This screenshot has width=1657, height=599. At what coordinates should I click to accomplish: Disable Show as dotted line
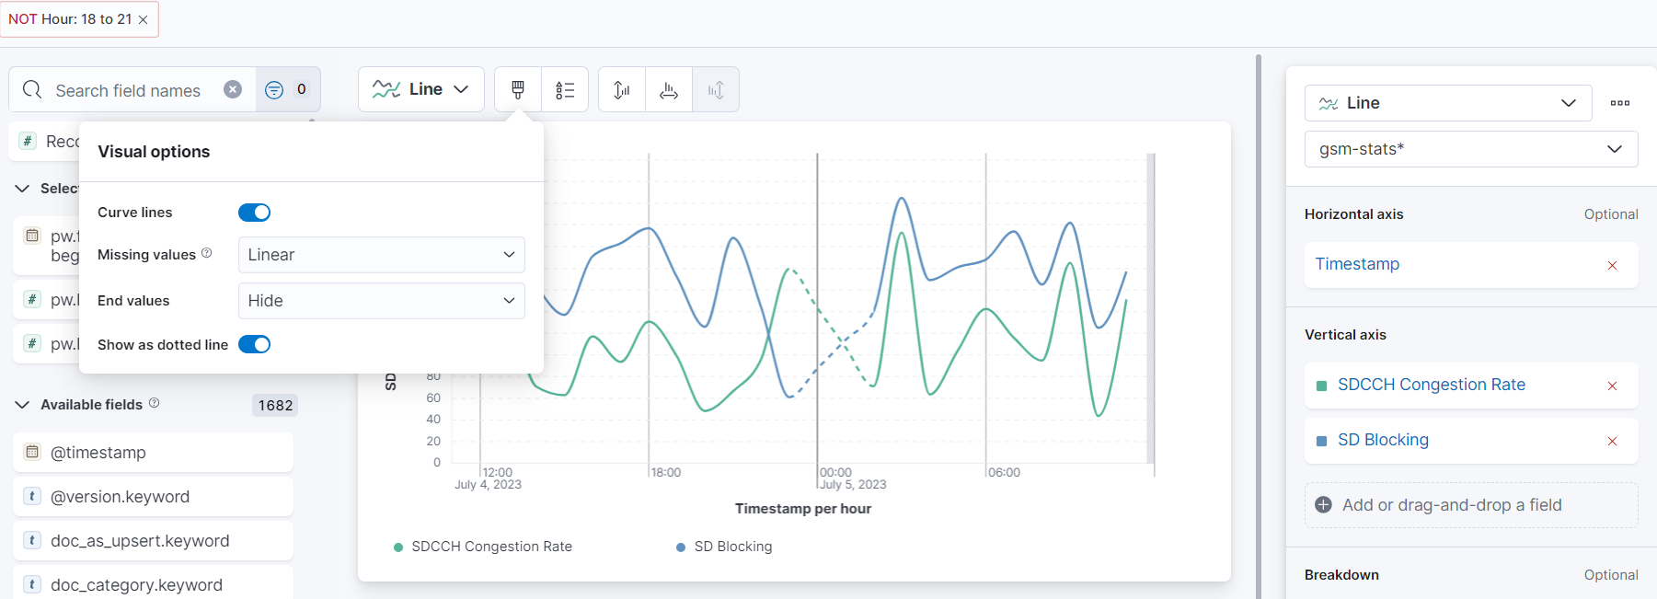tap(254, 344)
